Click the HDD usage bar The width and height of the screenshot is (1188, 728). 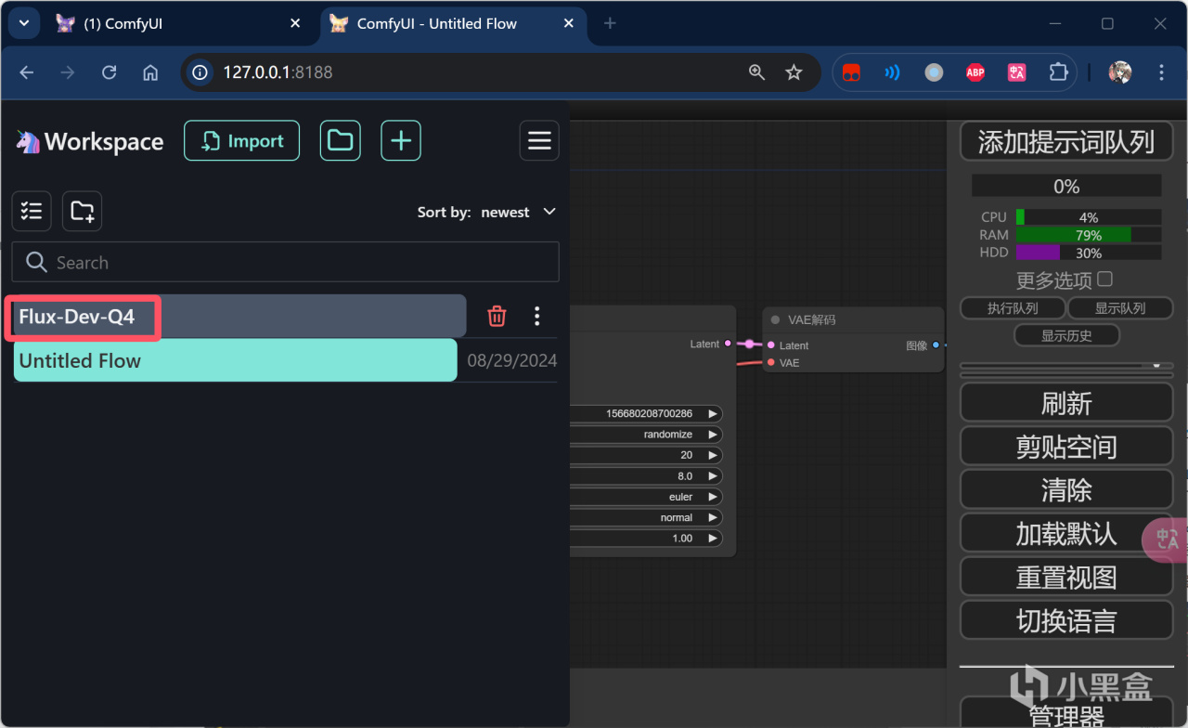click(x=1089, y=253)
